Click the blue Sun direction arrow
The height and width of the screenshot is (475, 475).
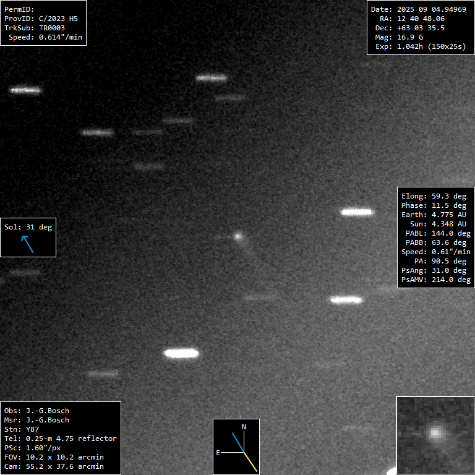click(x=28, y=244)
